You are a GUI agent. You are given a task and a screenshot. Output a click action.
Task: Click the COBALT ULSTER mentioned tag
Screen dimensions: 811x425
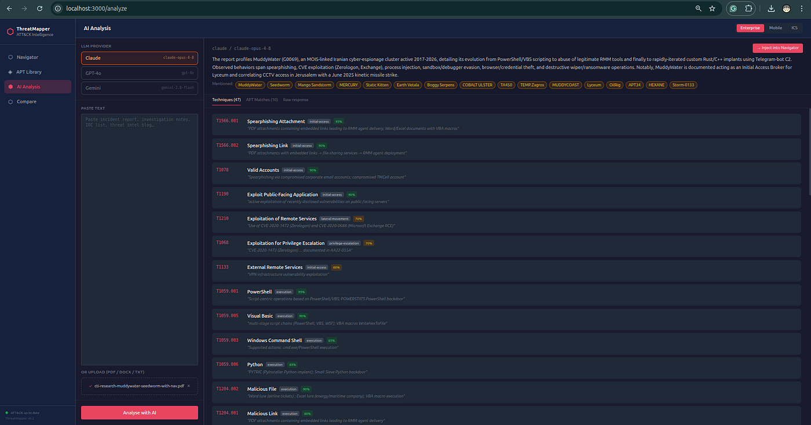pos(477,85)
